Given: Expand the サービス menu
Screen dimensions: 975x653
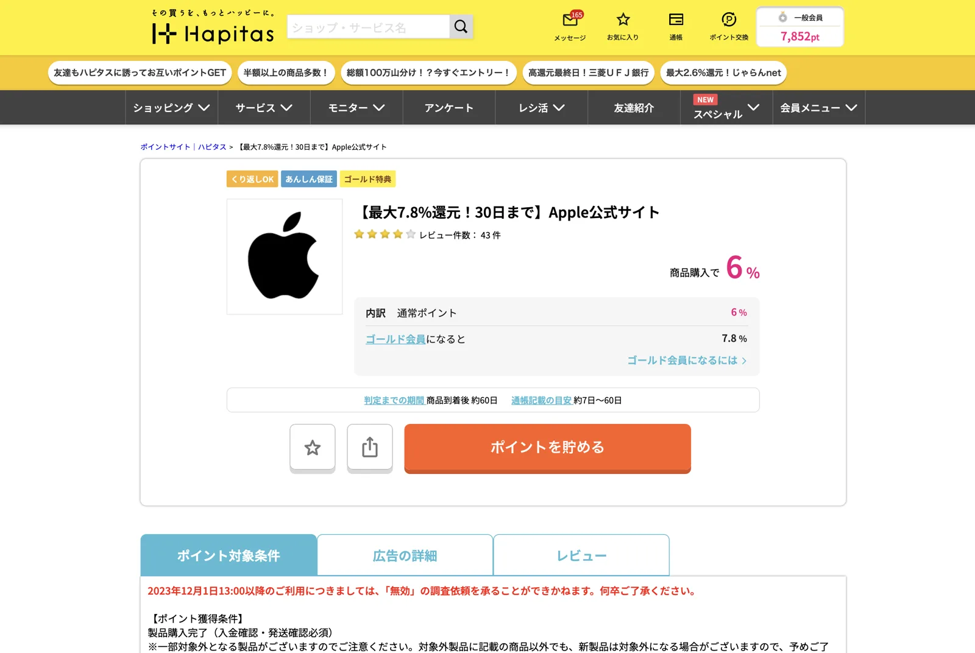Looking at the screenshot, I should point(264,108).
